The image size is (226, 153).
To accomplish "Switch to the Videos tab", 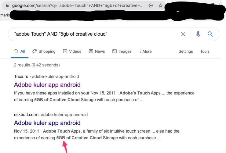I will click(x=72, y=51).
